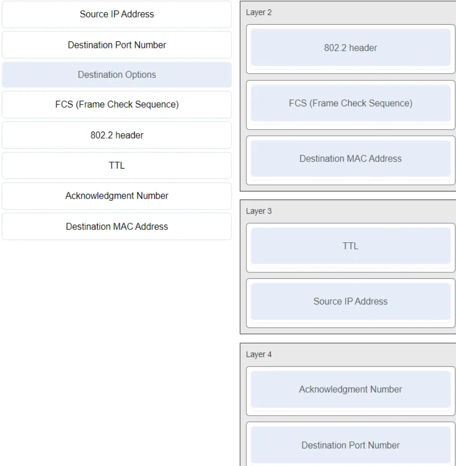Viewport: 456px width, 466px height.
Task: Select Destination MAC Address slot in Layer 2
Action: (x=351, y=159)
